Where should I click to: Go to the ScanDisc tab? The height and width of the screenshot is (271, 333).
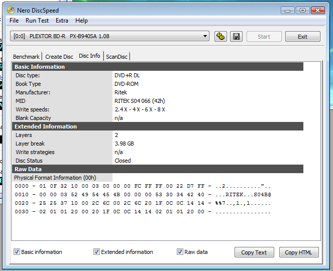[117, 57]
